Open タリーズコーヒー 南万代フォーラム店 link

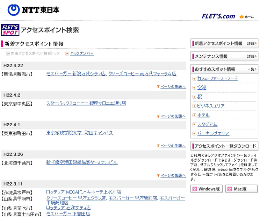pyautogui.click(x=142, y=74)
